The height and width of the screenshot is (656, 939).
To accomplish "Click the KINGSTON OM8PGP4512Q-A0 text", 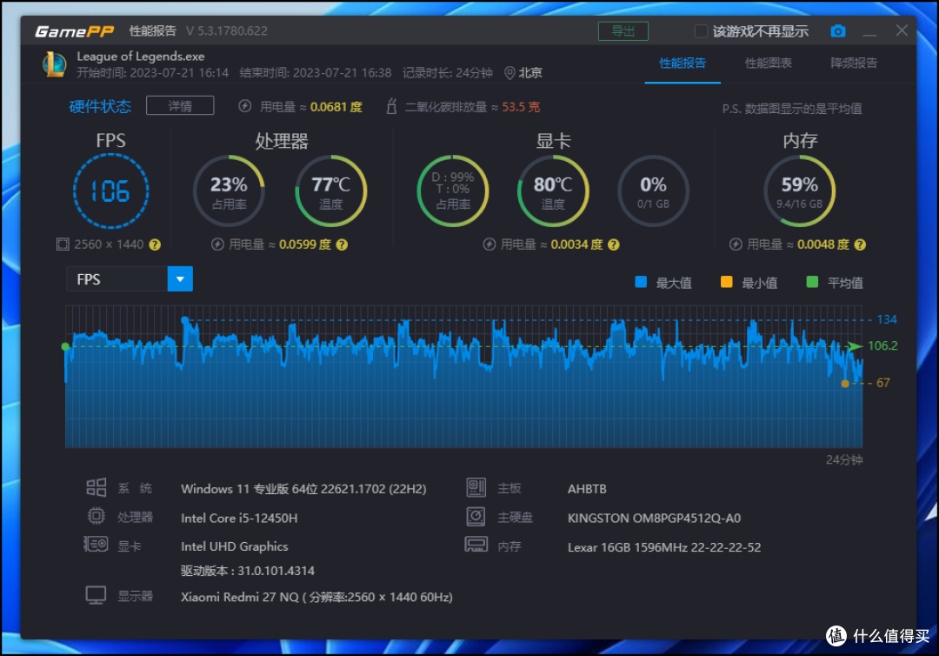I will (x=654, y=518).
